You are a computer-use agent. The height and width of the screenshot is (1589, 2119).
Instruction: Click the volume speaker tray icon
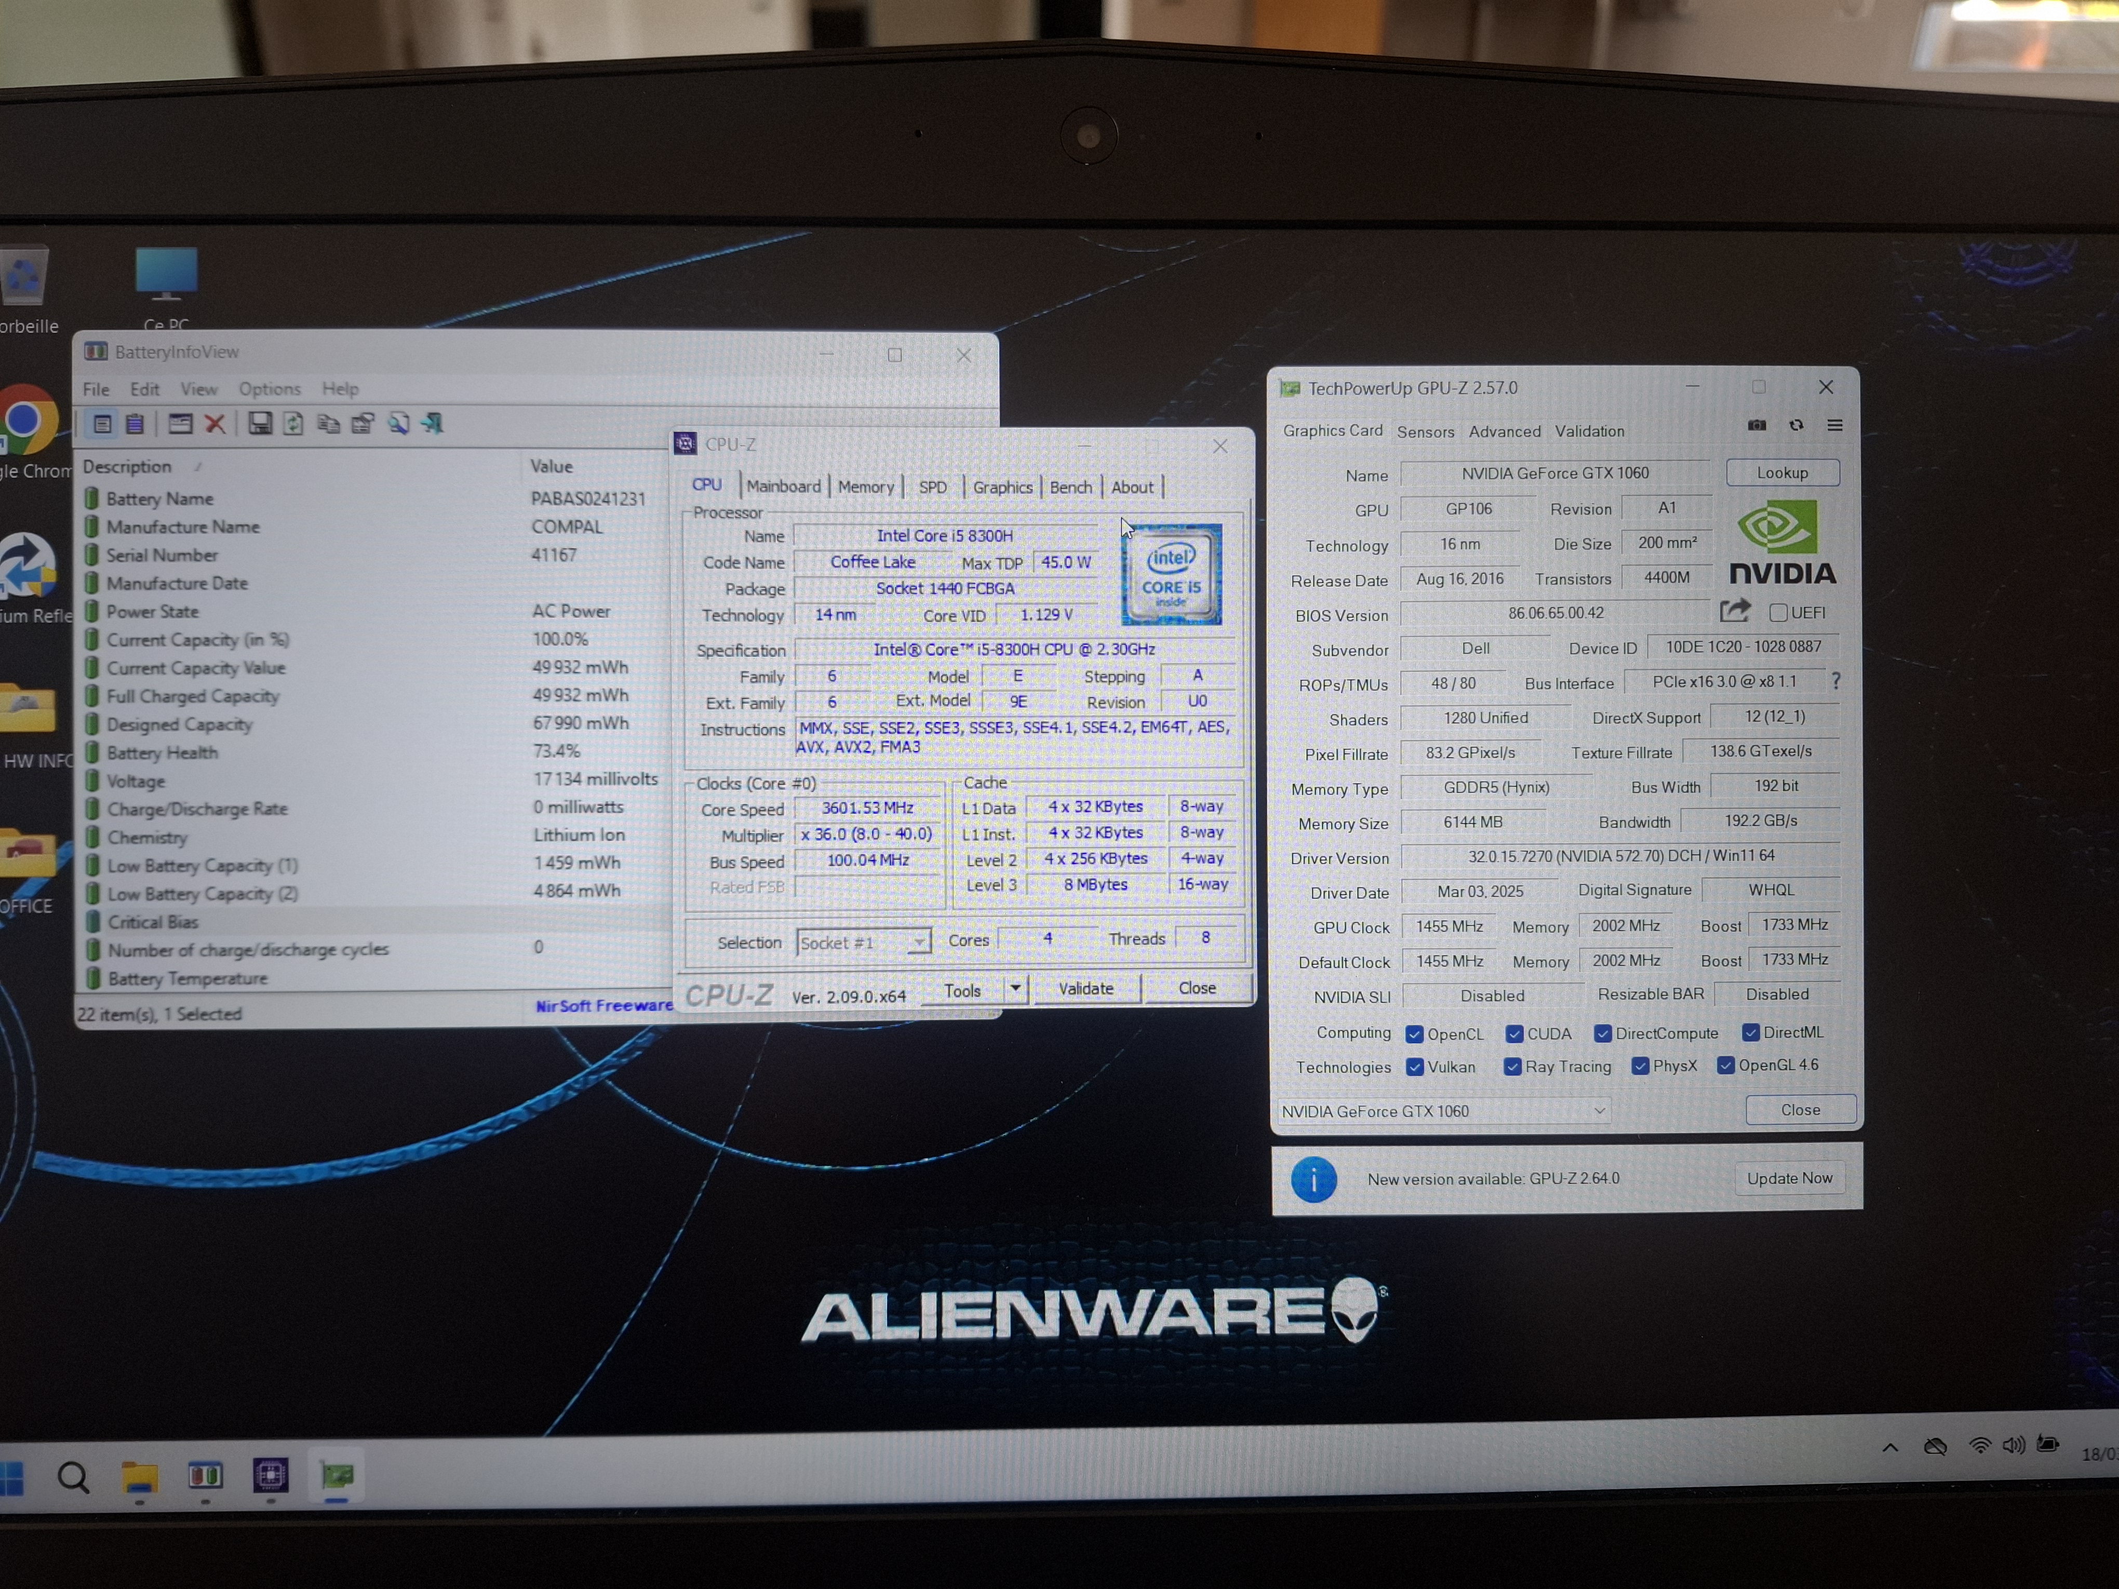coord(2014,1444)
